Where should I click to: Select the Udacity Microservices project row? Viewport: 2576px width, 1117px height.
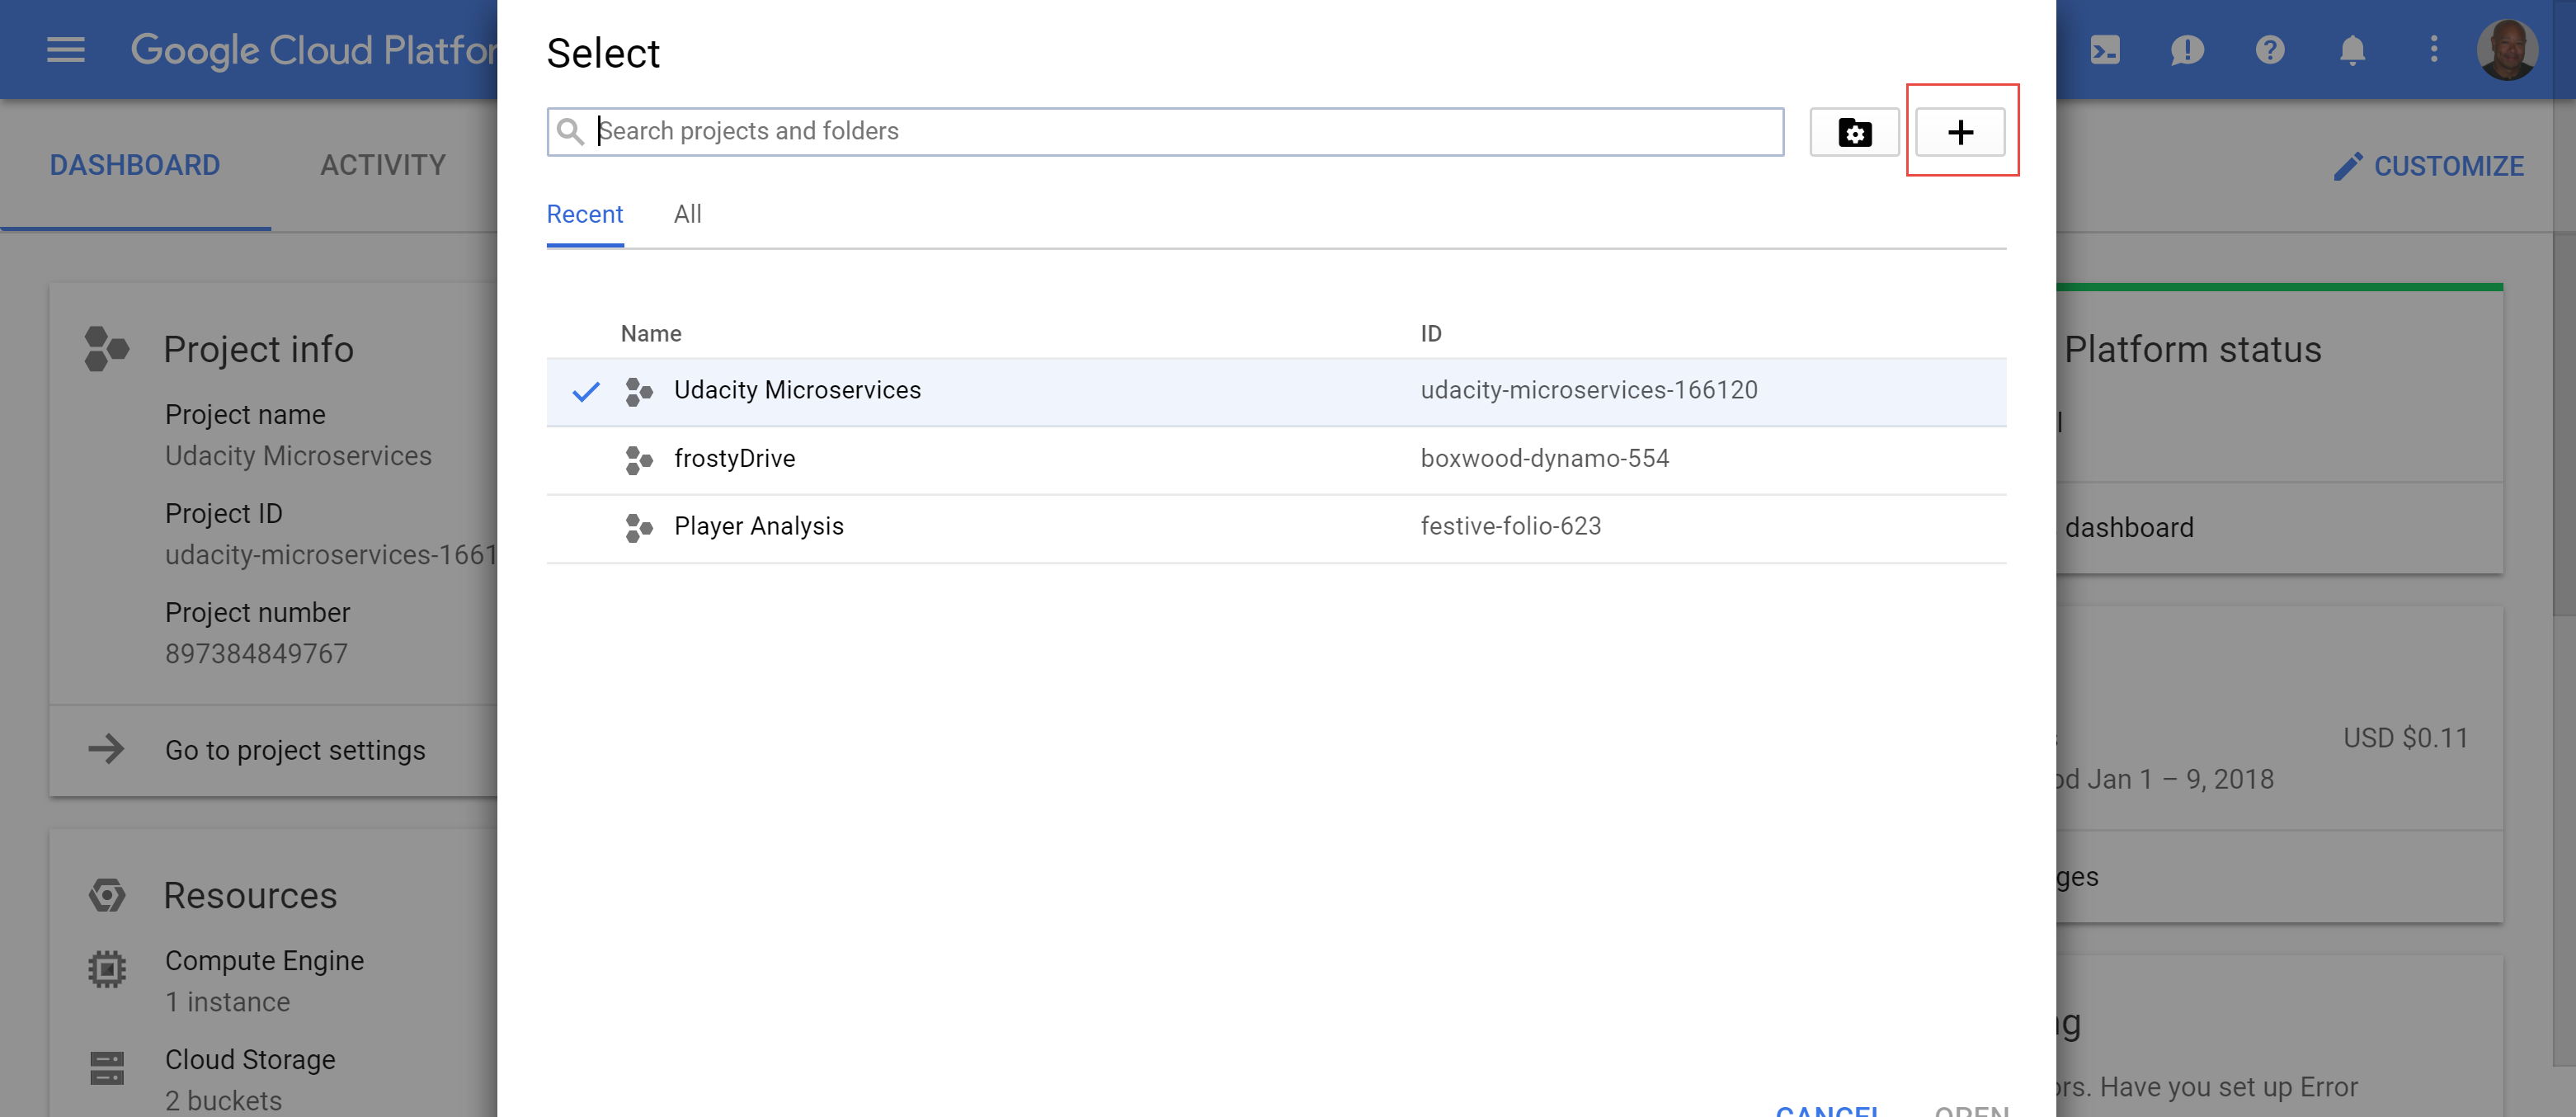pyautogui.click(x=1276, y=391)
